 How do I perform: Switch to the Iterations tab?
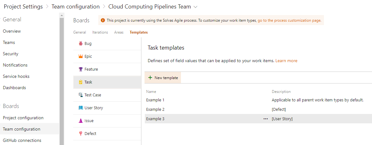pos(100,32)
